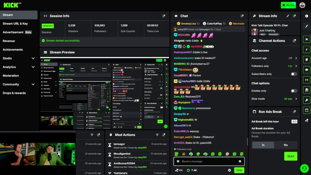
Task: Open the filter icon in Mod Actions header
Action: (x=157, y=135)
